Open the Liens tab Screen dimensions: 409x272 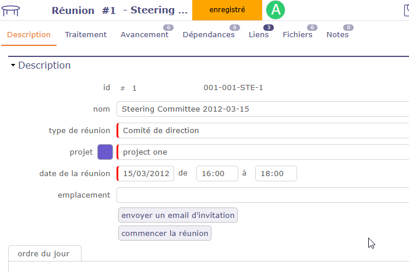click(x=259, y=34)
